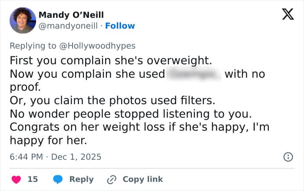Click the blue reply bubble icon

pos(59,179)
